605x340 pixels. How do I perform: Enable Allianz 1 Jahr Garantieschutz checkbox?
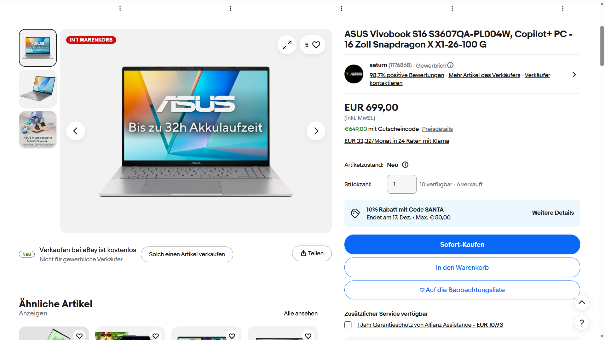coord(348,325)
